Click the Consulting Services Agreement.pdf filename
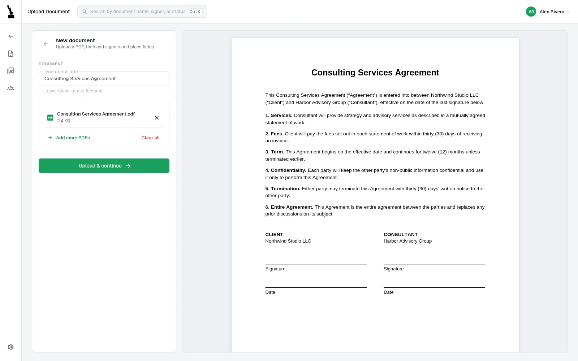 96,114
